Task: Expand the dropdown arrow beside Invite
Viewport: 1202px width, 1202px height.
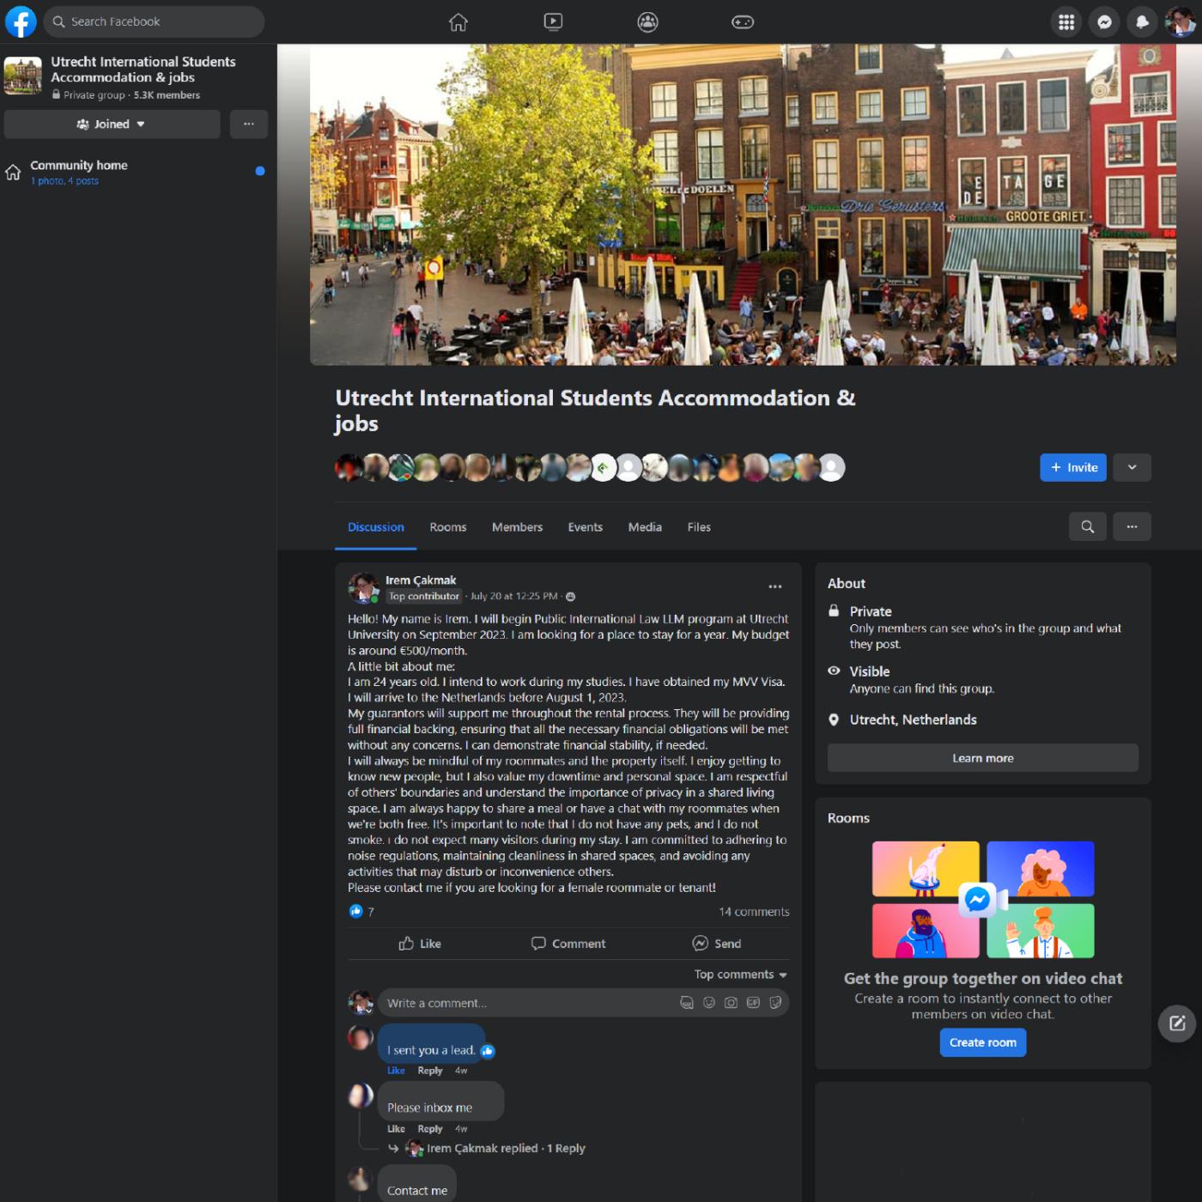Action: [1132, 467]
